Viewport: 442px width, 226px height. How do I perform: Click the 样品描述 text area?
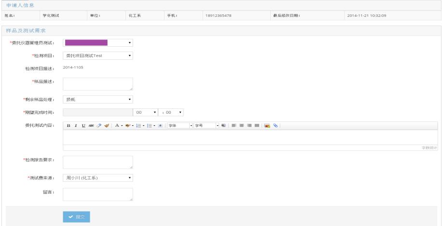pos(98,84)
